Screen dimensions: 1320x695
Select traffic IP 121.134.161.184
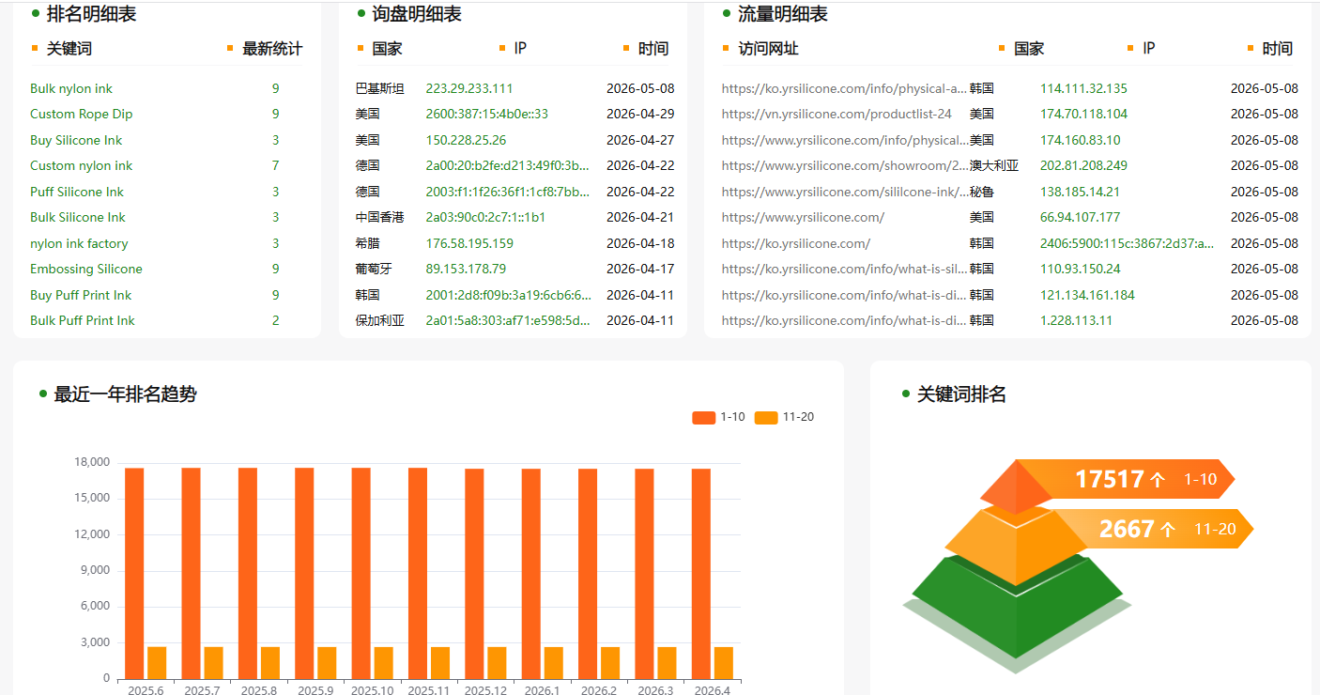point(1087,295)
